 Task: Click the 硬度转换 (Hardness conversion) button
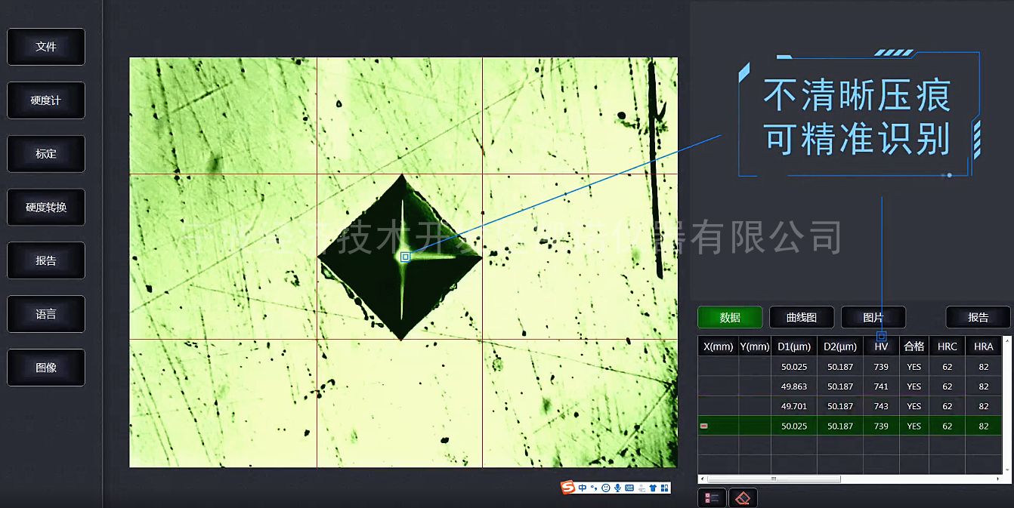pyautogui.click(x=46, y=208)
